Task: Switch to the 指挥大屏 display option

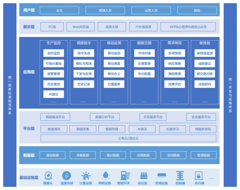Action: [112, 27]
